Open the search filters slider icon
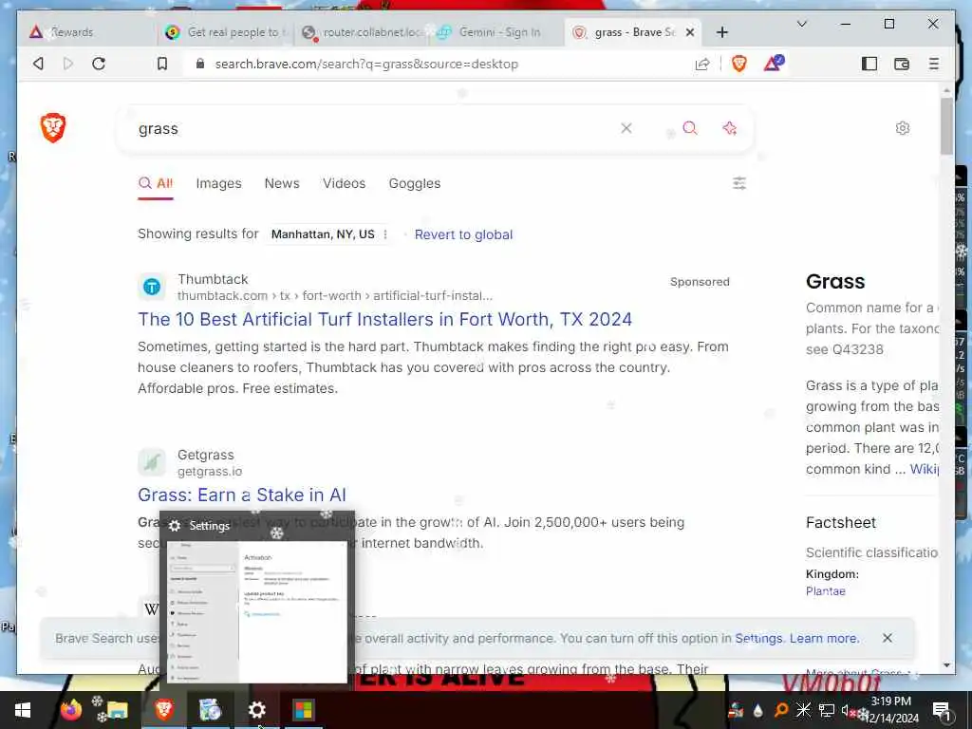The height and width of the screenshot is (729, 972). pyautogui.click(x=738, y=183)
